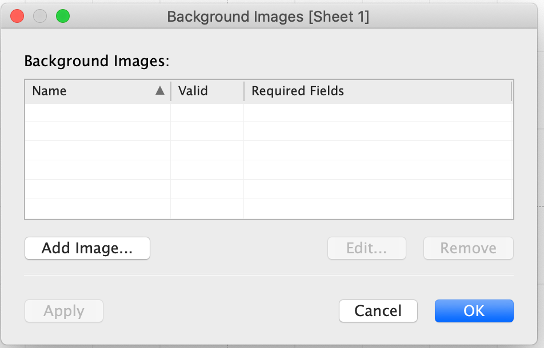Click divider between Name and Valid columns
This screenshot has height=348, width=544.
(x=171, y=91)
